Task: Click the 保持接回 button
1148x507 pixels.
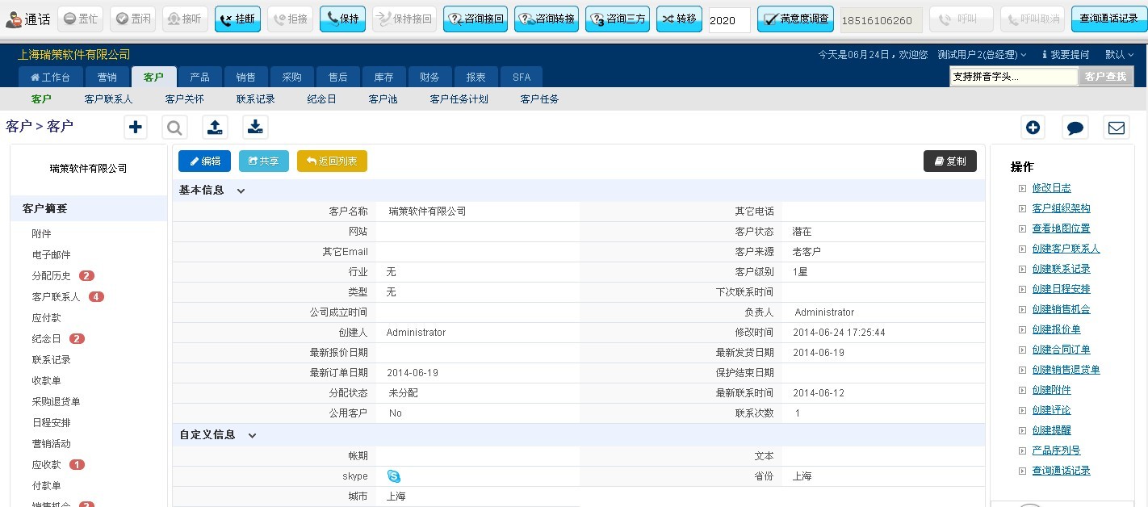Action: click(404, 19)
